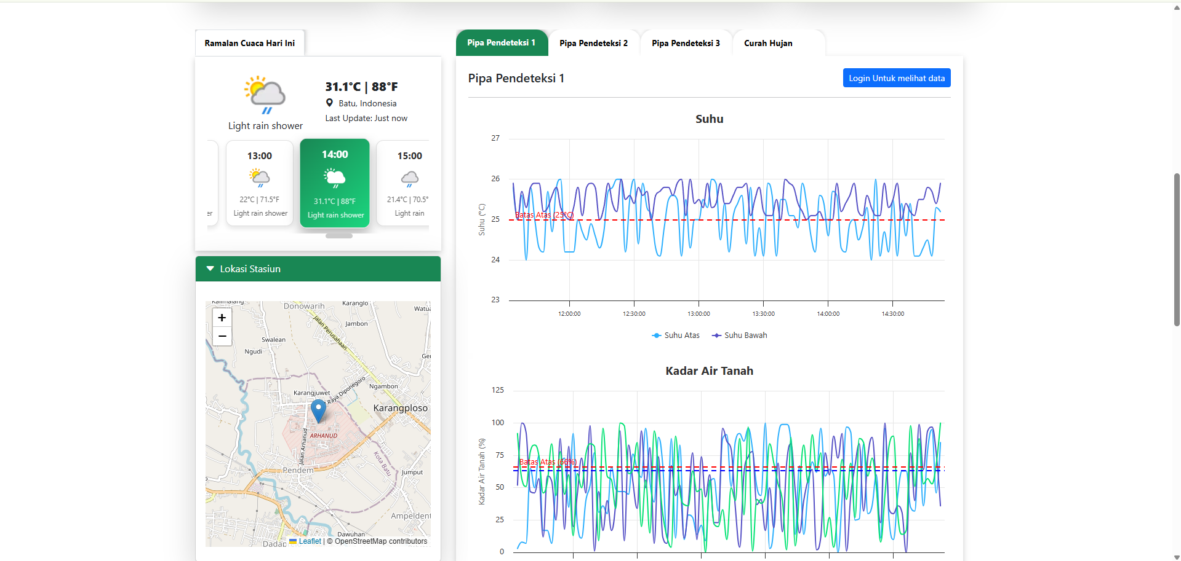
Task: Switch to Pipa Pendeteksi 3 tab
Action: 686,43
